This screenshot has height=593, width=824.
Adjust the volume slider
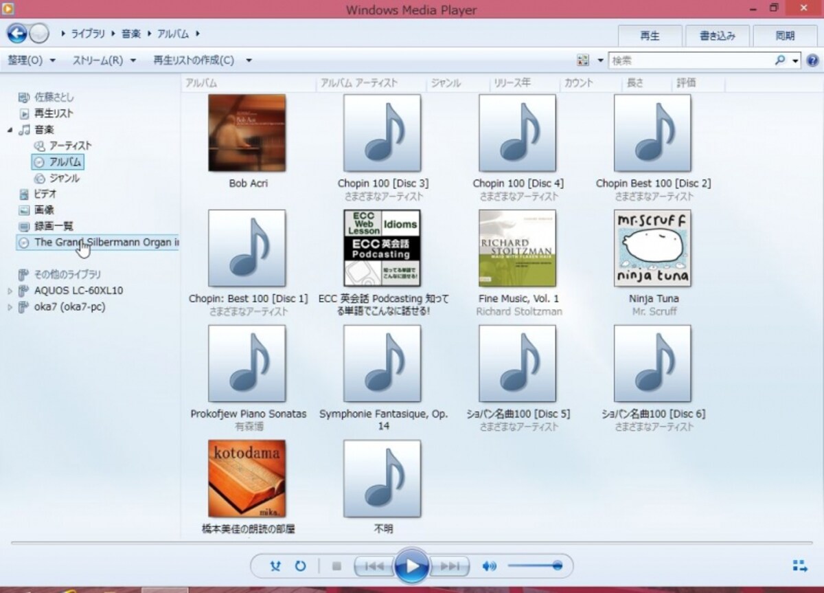(535, 566)
